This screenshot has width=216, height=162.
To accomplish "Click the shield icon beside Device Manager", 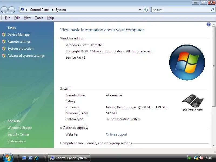I will pyautogui.click(x=4, y=35).
